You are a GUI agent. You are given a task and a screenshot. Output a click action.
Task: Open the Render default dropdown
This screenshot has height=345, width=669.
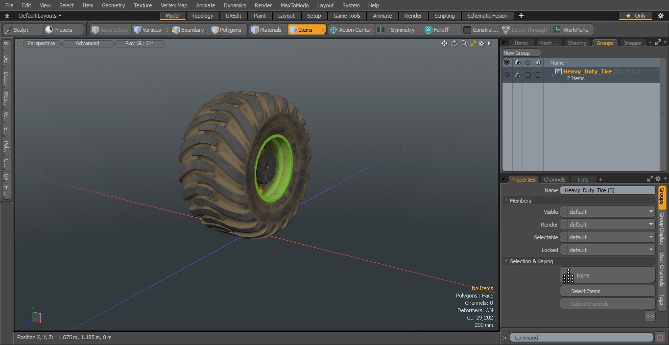click(607, 225)
